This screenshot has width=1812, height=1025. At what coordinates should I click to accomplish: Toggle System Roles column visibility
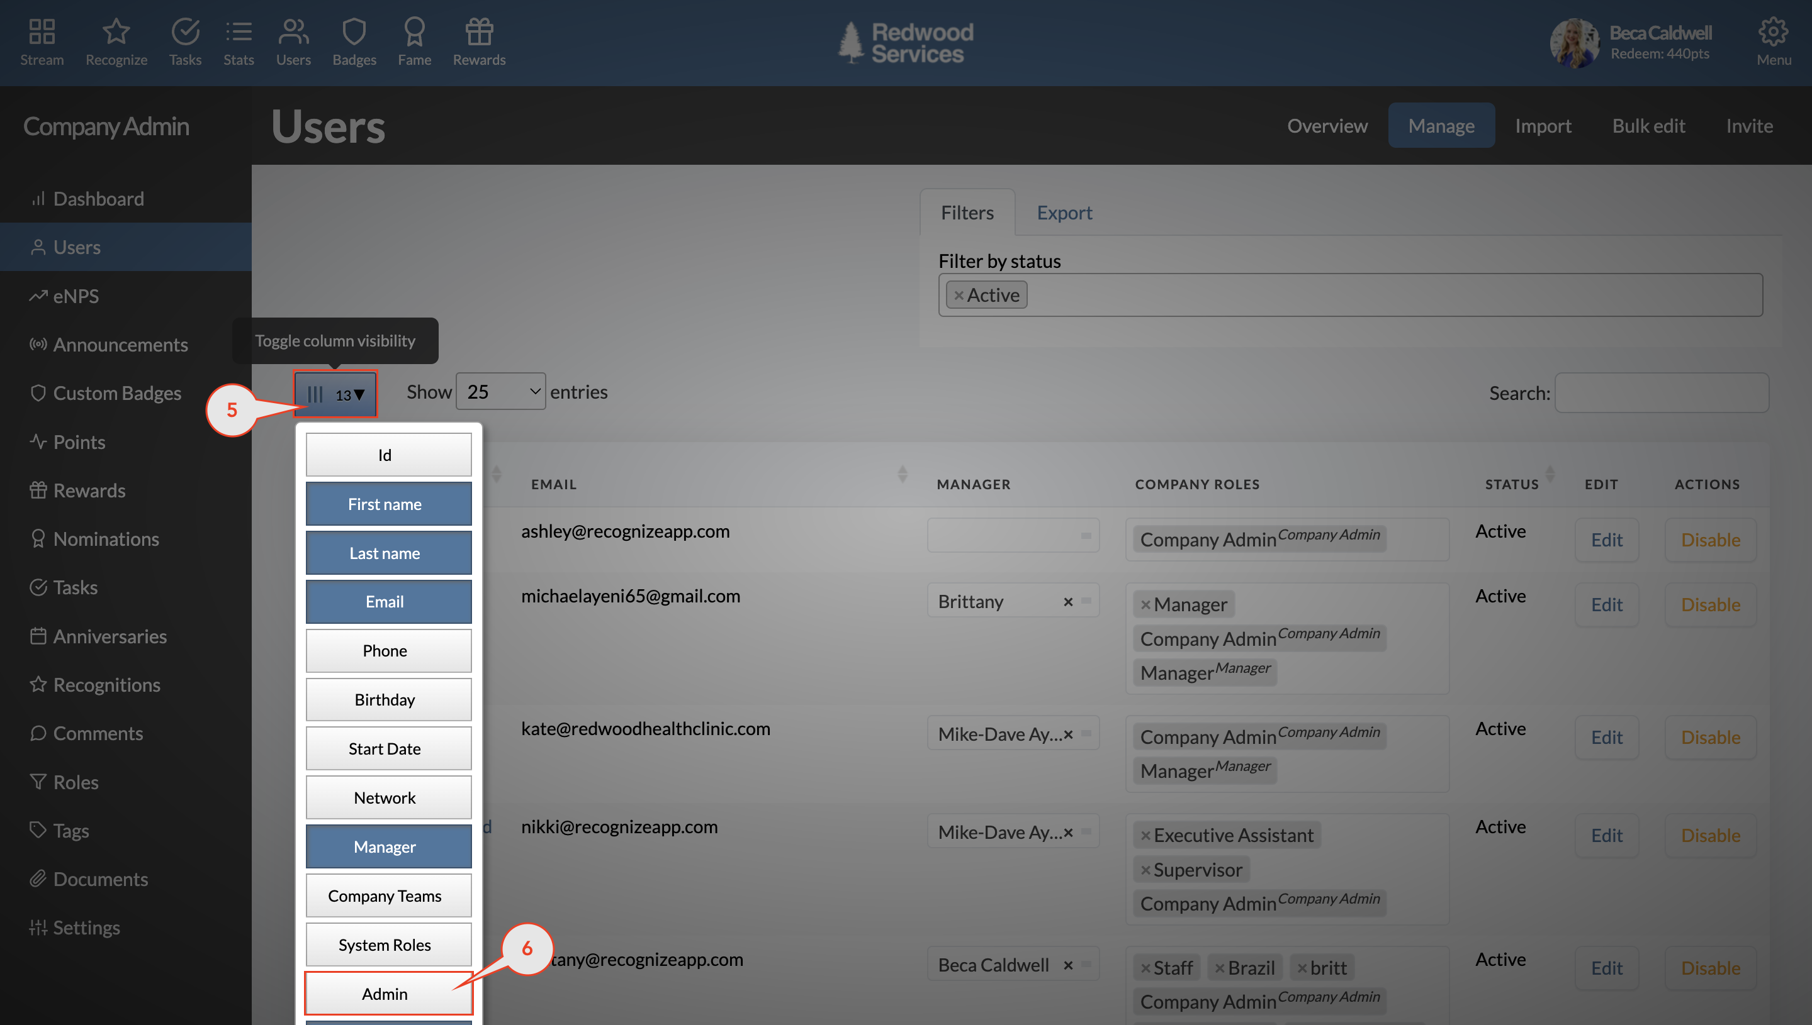coord(388,945)
